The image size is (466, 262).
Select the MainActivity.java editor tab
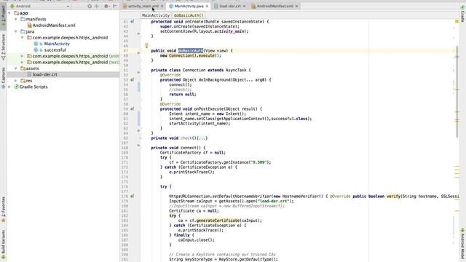[x=189, y=6]
